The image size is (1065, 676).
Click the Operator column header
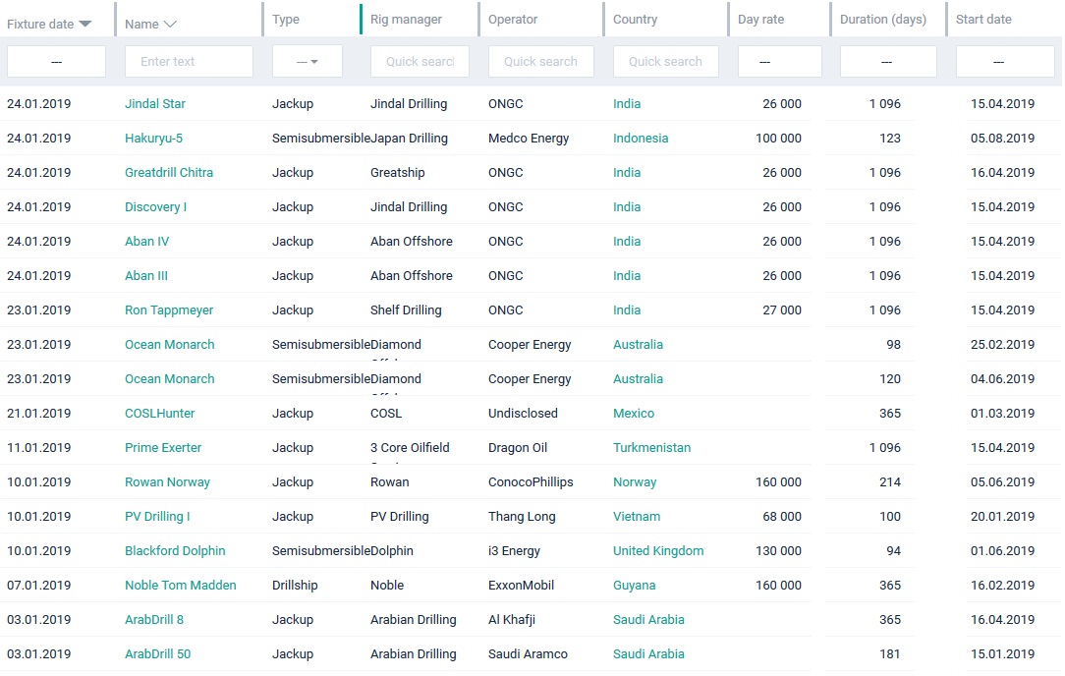coord(513,20)
